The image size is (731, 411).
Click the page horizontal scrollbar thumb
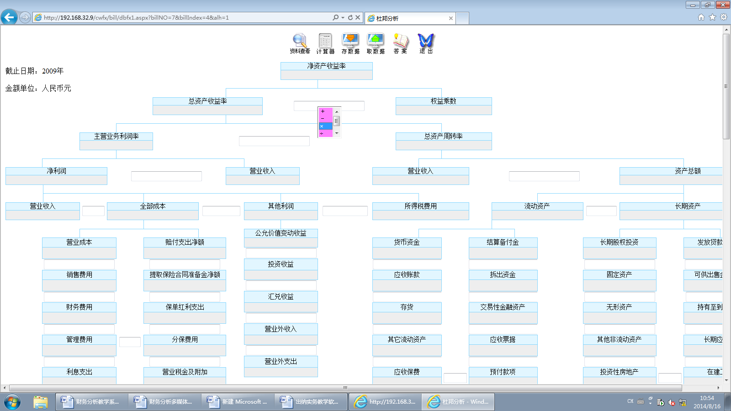345,388
